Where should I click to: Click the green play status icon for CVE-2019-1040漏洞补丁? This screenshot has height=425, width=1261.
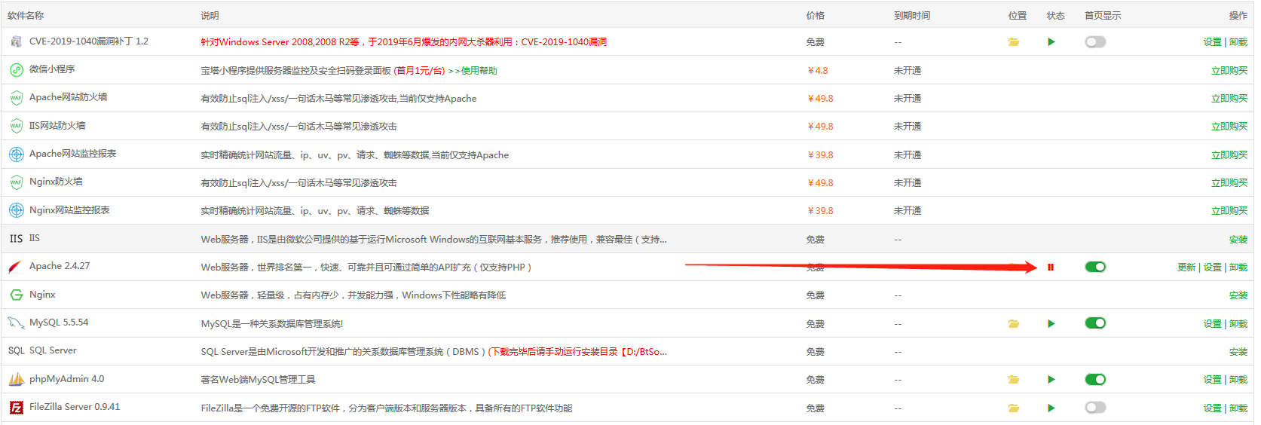tap(1051, 42)
